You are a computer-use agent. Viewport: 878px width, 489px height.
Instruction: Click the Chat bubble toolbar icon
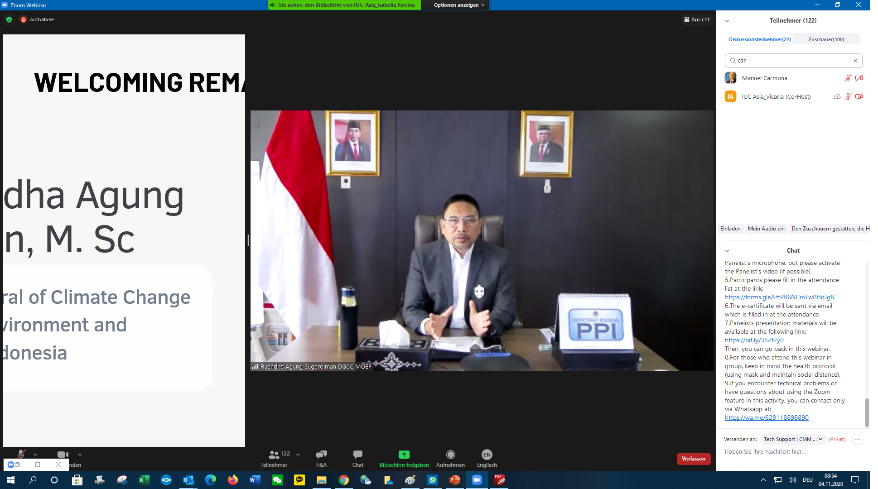point(357,455)
